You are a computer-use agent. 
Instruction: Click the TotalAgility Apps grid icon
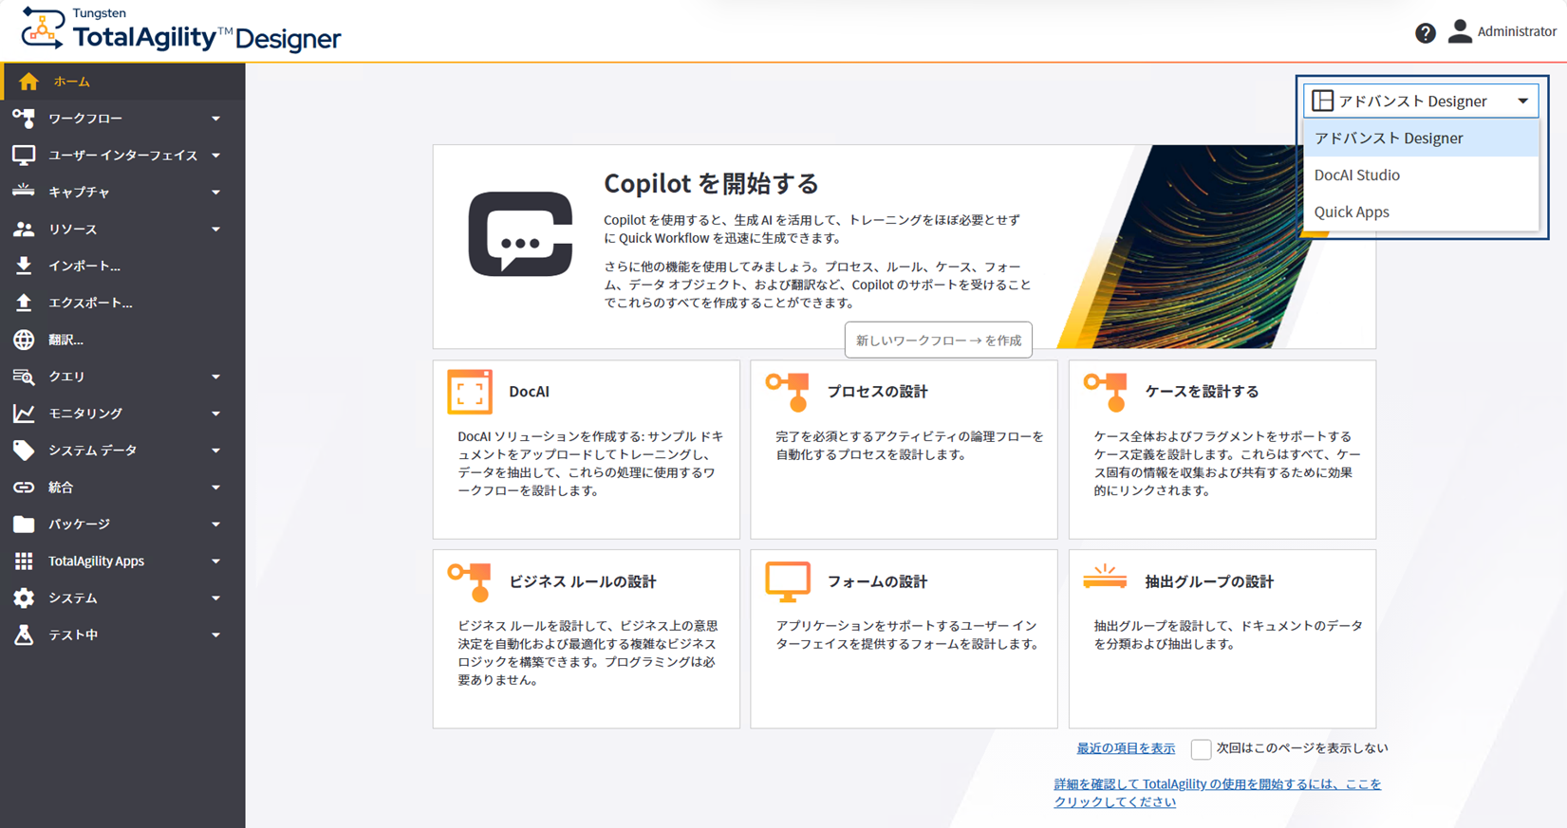tap(24, 561)
